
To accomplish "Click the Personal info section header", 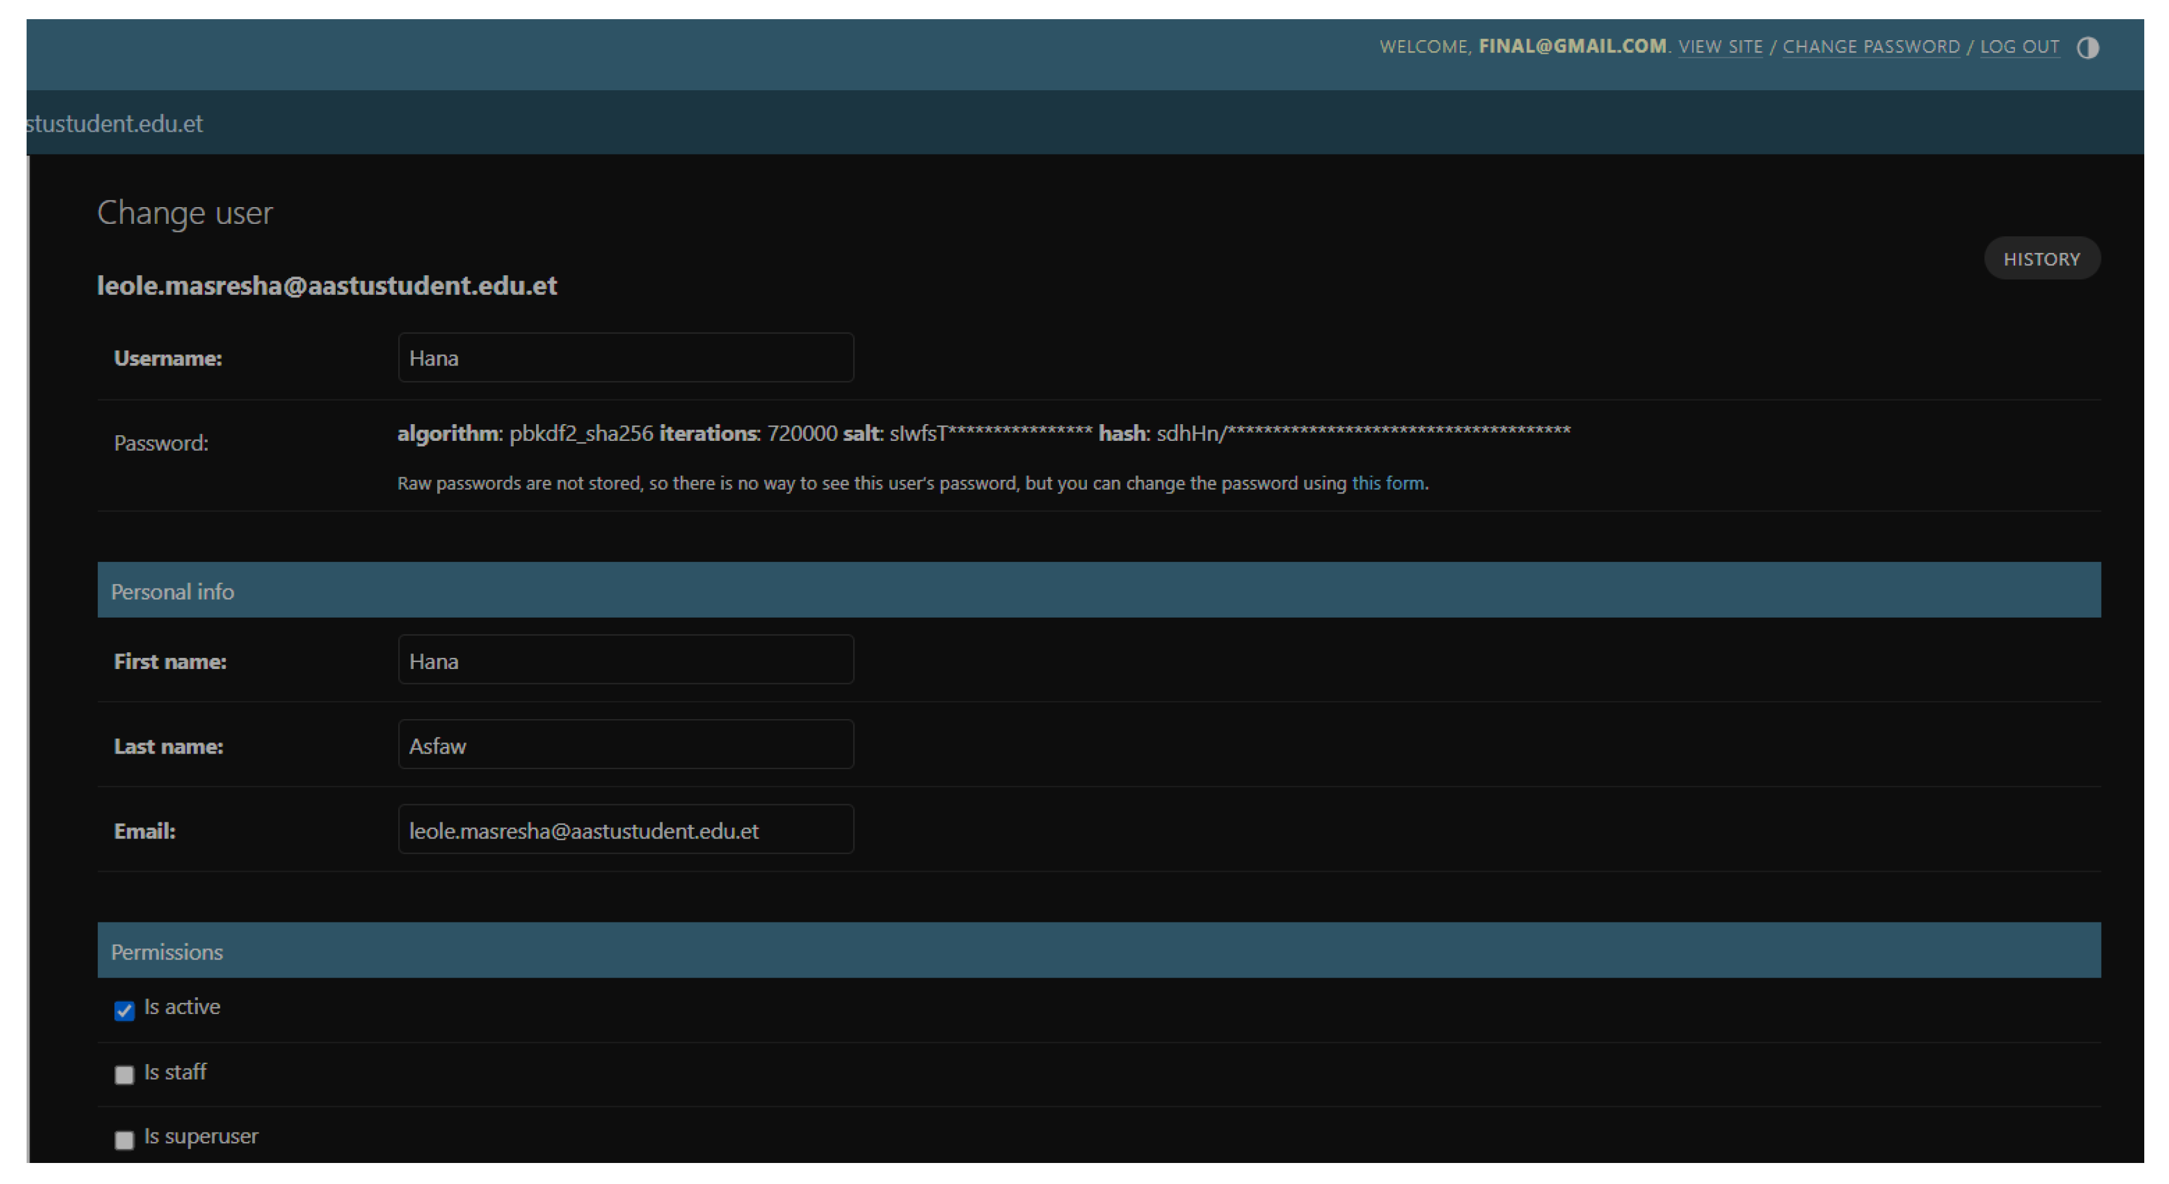I will pos(173,591).
